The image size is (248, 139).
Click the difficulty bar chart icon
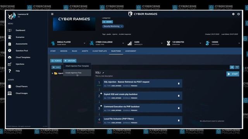[x=129, y=43]
